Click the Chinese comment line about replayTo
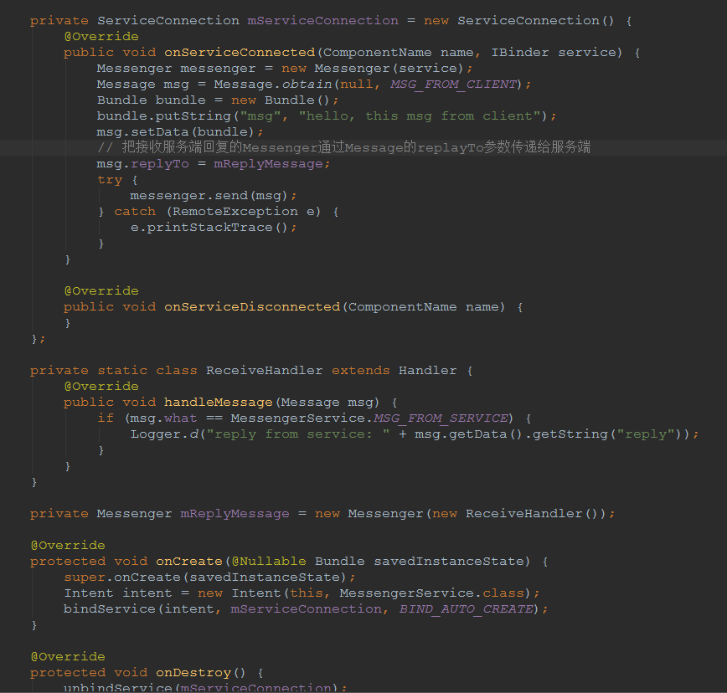Screen dimensions: 727x693 [343, 148]
